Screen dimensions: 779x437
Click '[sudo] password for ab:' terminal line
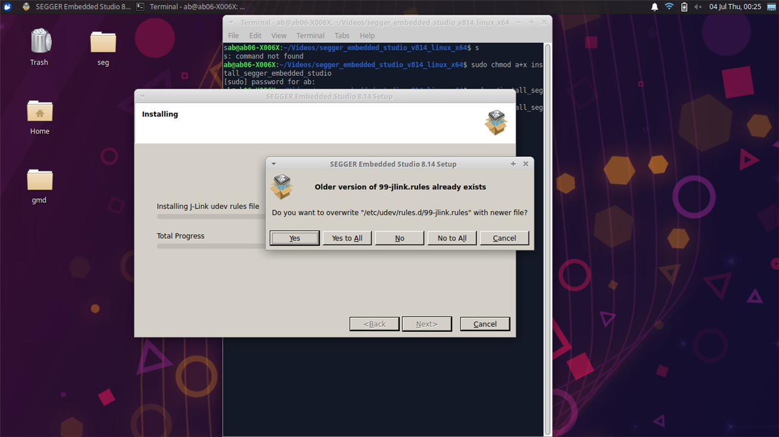tap(269, 81)
